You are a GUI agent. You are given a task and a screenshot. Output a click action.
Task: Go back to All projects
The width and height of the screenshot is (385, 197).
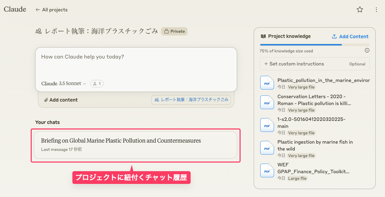click(x=52, y=10)
